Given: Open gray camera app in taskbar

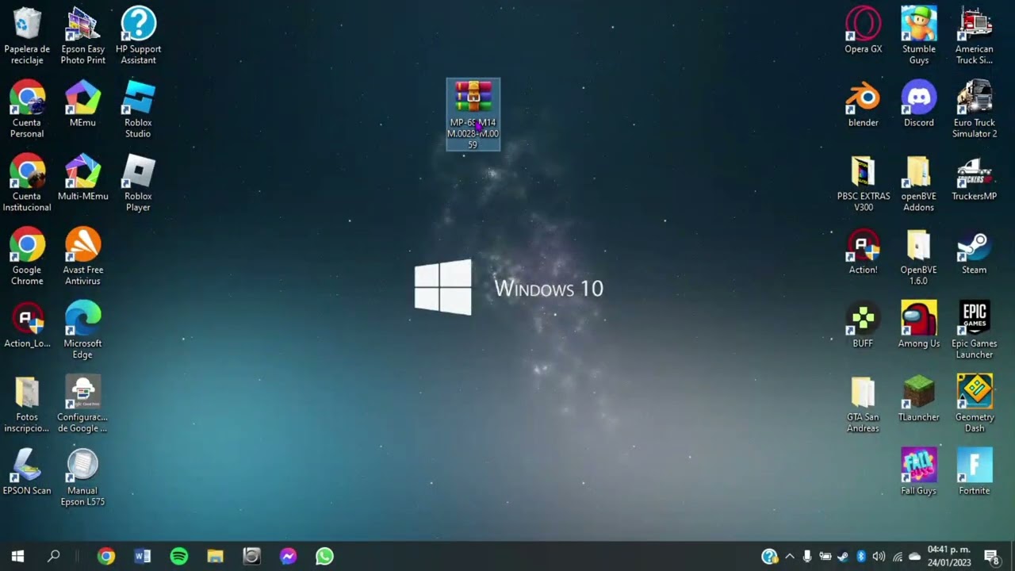Looking at the screenshot, I should [251, 556].
